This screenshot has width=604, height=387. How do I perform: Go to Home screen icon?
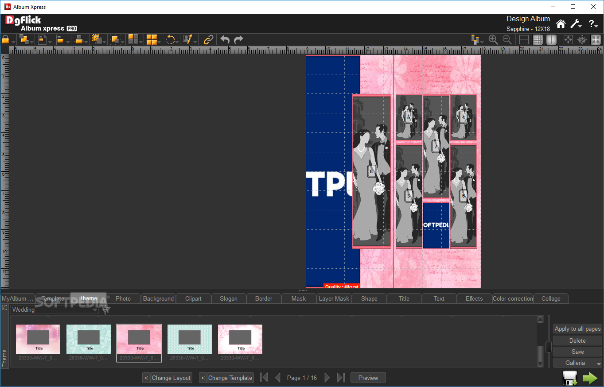coord(561,24)
